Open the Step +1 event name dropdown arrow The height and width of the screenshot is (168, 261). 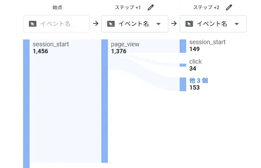point(158,24)
